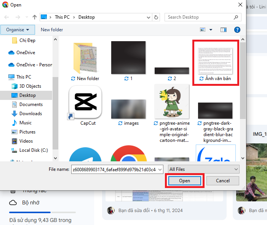The image size is (267, 225).
Task: Select Local Disk (C:) in sidebar
Action: click(34, 150)
